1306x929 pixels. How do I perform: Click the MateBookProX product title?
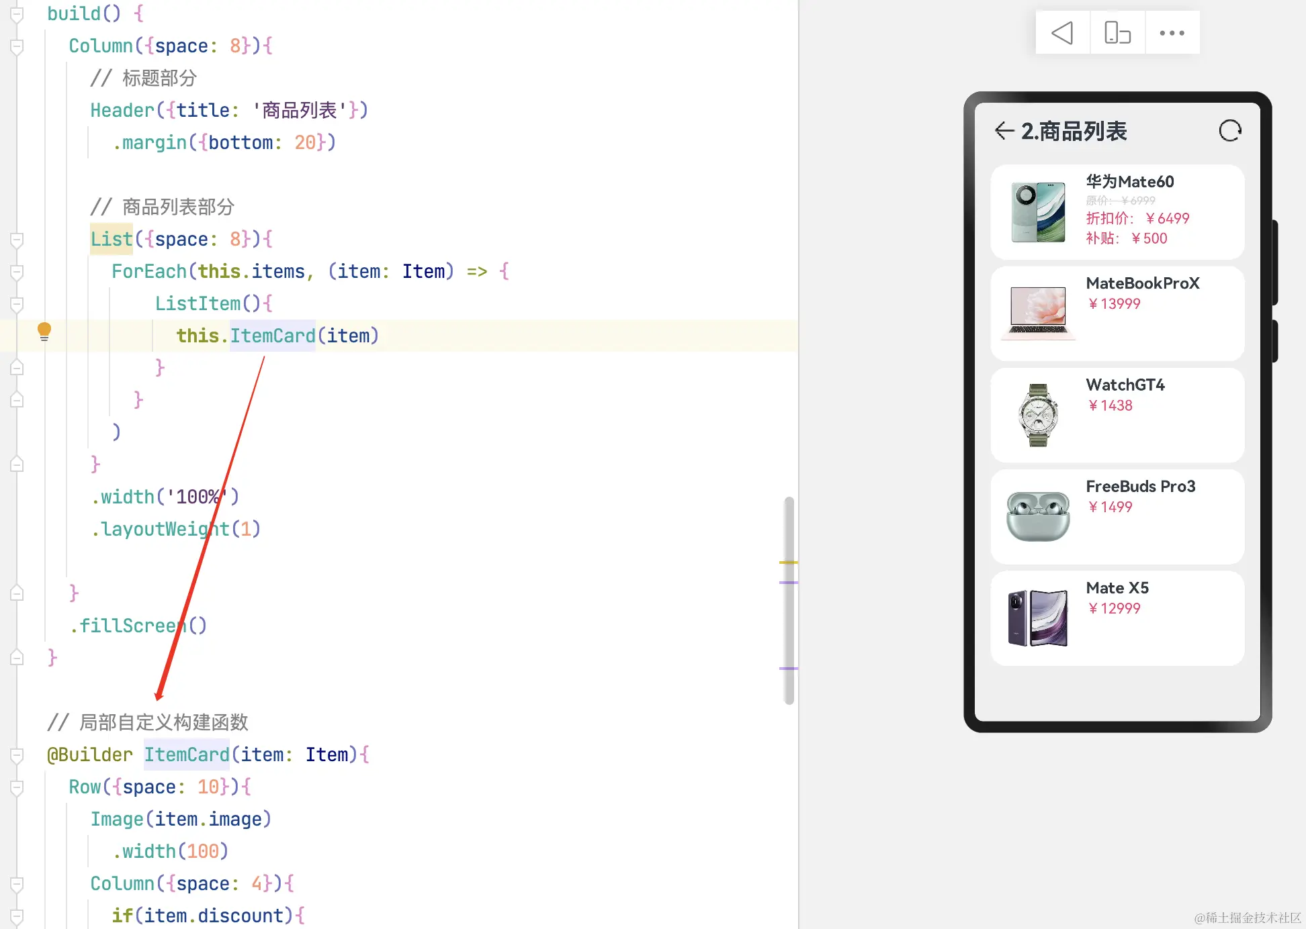click(1143, 283)
